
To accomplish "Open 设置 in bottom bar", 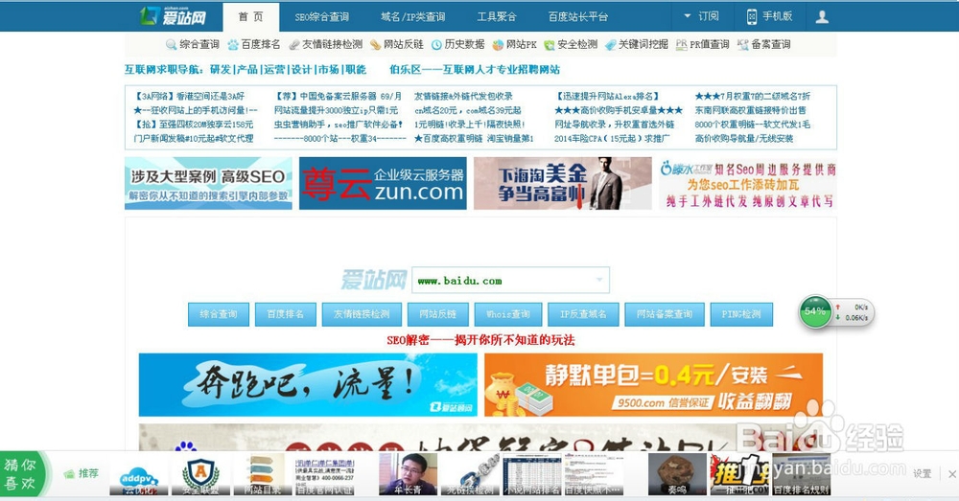I will (x=922, y=473).
